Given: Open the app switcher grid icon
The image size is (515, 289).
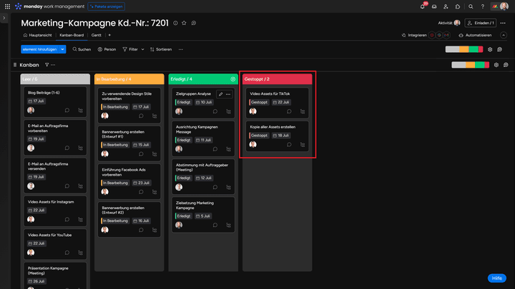Looking at the screenshot, I should 7,6.
